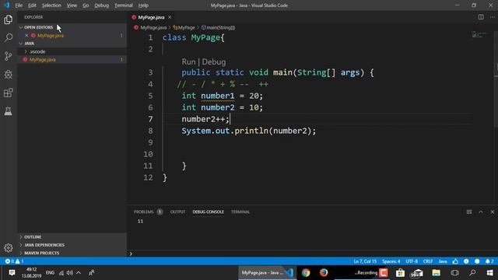498x280 pixels.
Task: Open the Source Control view
Action: click(9, 56)
